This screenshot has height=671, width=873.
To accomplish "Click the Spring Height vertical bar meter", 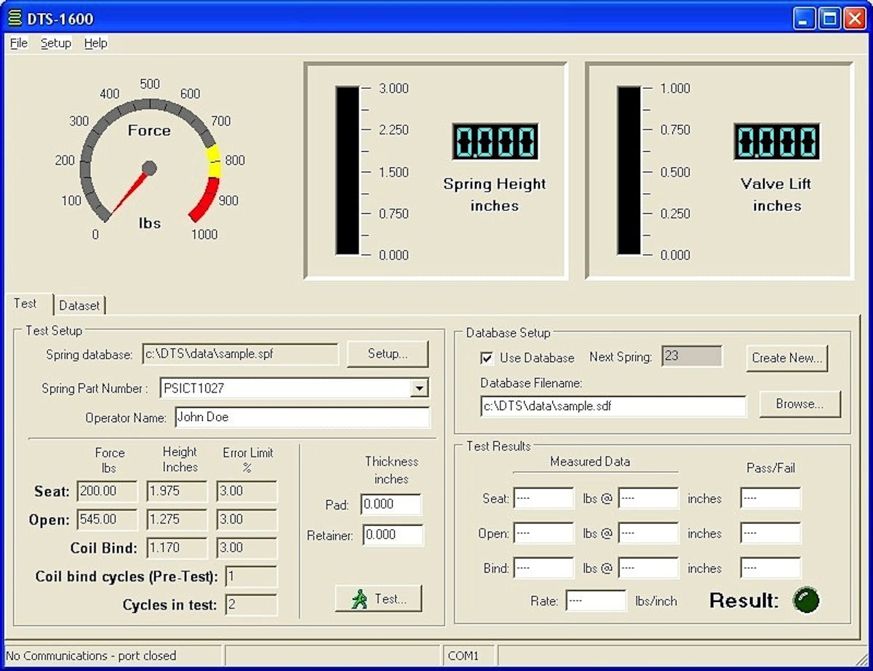I will (x=347, y=171).
